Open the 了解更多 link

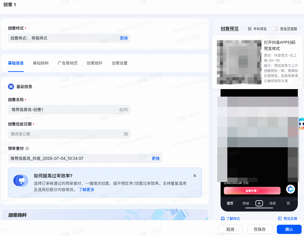[86, 190]
